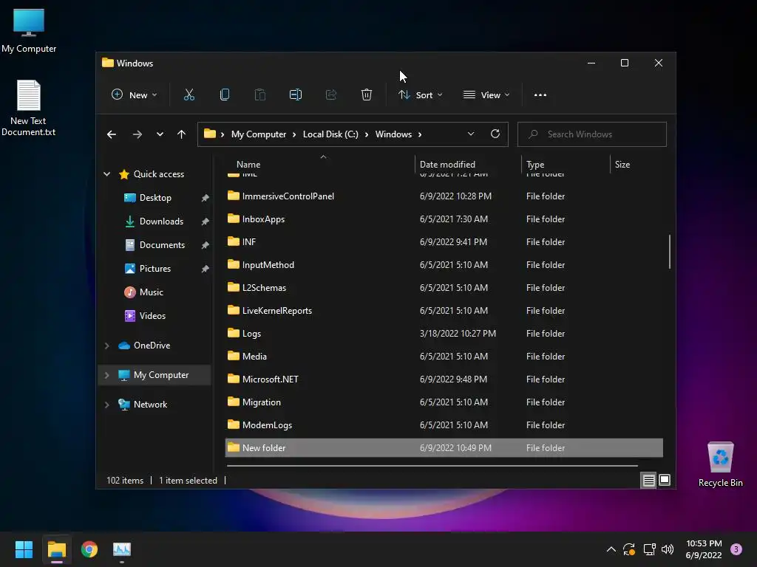
Task: Go back with the left arrow
Action: point(112,134)
